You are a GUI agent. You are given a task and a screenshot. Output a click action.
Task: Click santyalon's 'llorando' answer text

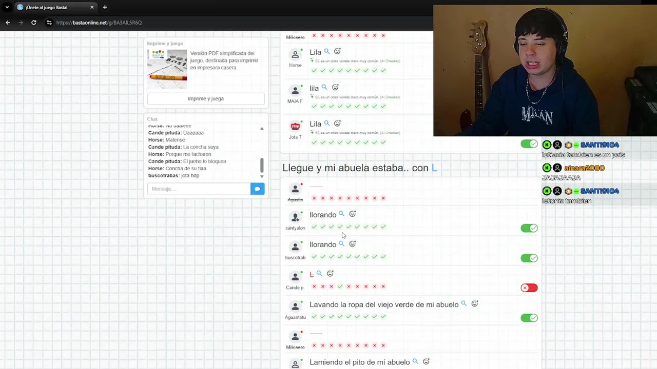(x=323, y=215)
